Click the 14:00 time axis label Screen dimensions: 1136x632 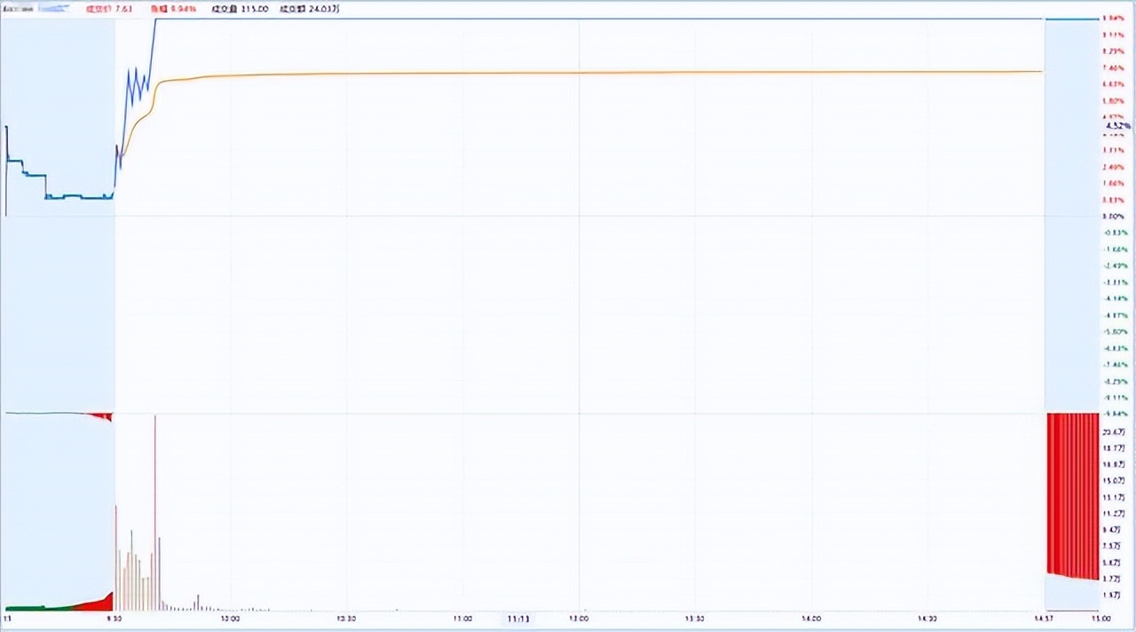click(x=810, y=618)
